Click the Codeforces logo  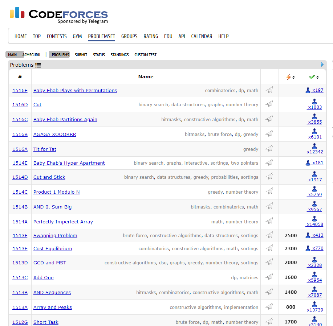[59, 15]
